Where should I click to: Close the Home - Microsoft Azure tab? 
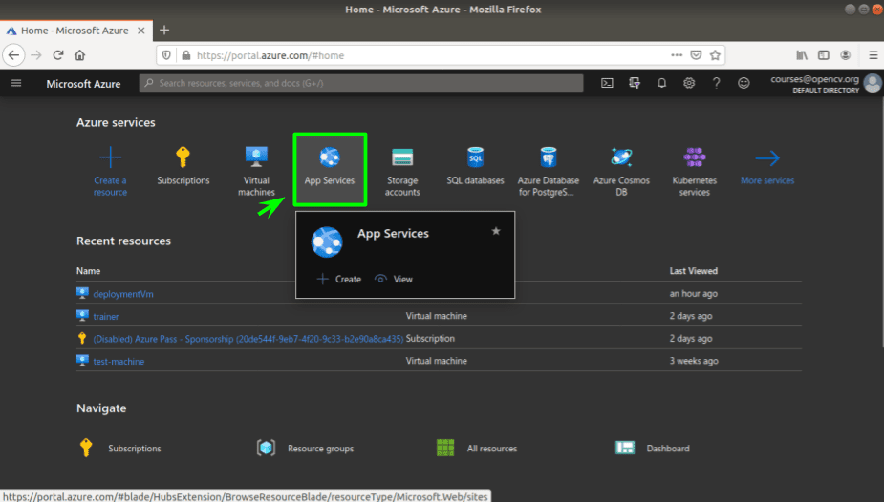pyautogui.click(x=140, y=31)
